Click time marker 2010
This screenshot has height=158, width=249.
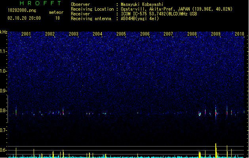(x=239, y=34)
